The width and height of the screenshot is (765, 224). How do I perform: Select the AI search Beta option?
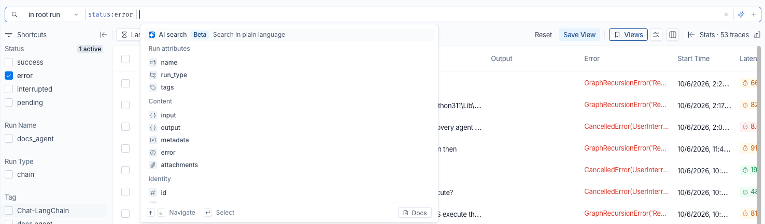tap(290, 35)
